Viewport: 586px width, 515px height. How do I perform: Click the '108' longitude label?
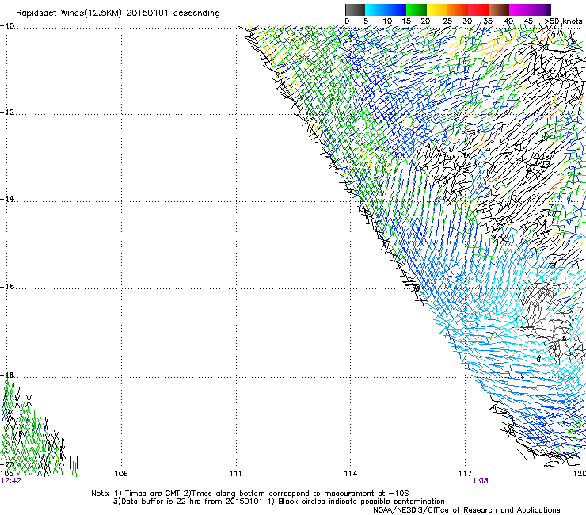coord(121,474)
